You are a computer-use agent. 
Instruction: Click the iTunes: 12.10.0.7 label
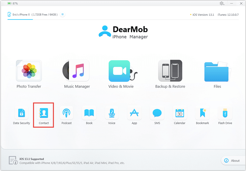point(228,15)
